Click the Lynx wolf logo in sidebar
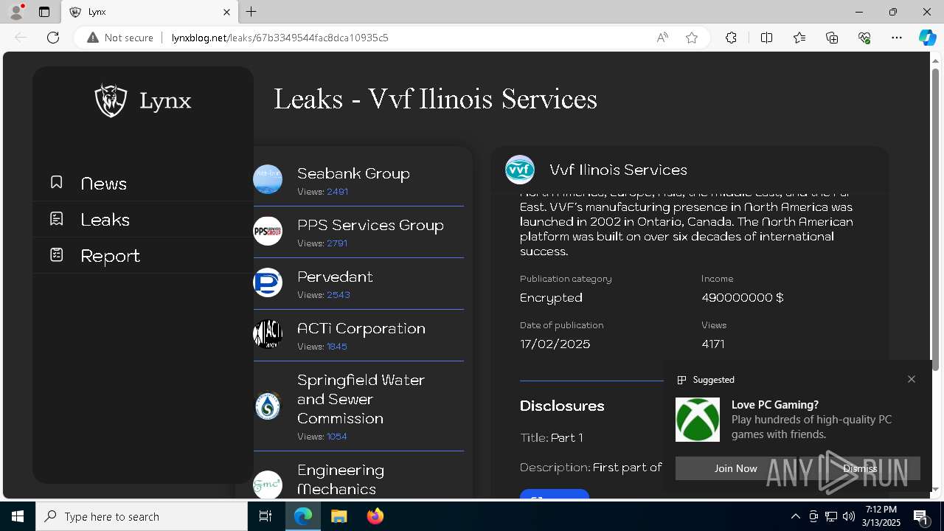 (111, 101)
